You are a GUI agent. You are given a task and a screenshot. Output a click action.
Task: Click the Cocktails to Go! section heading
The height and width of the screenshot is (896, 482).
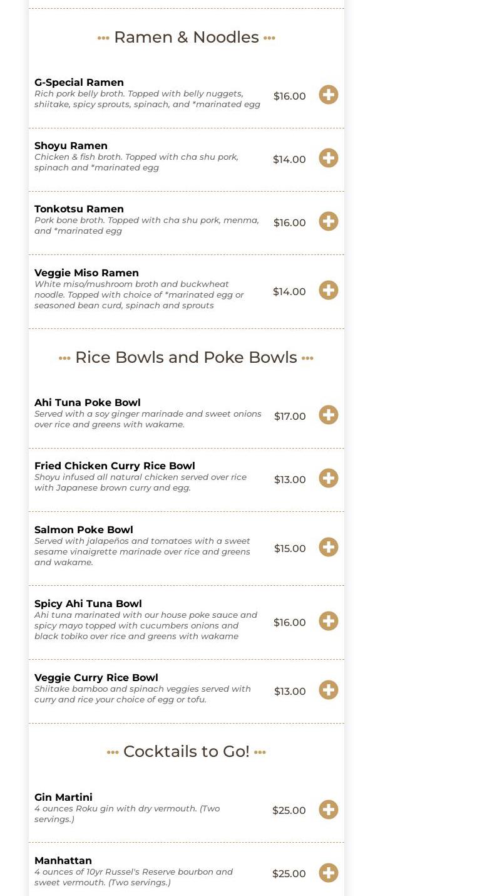coord(186,751)
